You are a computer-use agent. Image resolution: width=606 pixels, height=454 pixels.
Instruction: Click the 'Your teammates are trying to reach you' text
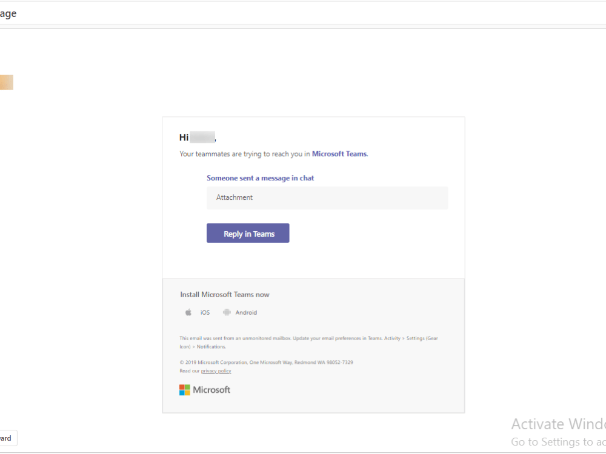245,154
